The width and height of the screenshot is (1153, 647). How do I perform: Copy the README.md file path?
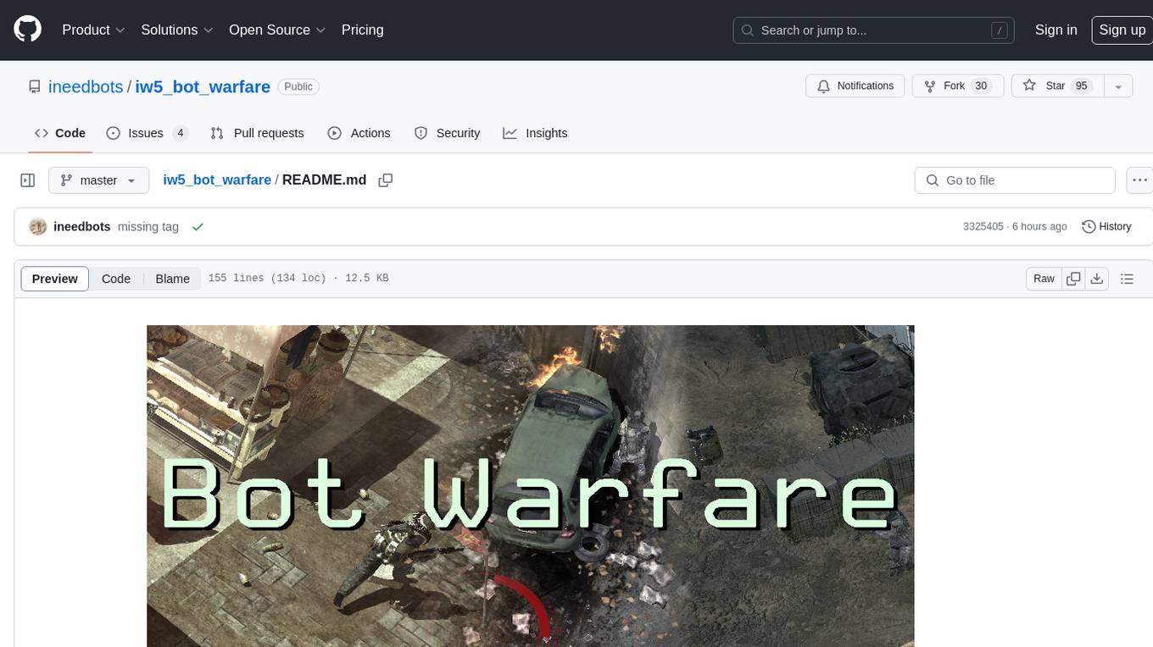coord(385,180)
